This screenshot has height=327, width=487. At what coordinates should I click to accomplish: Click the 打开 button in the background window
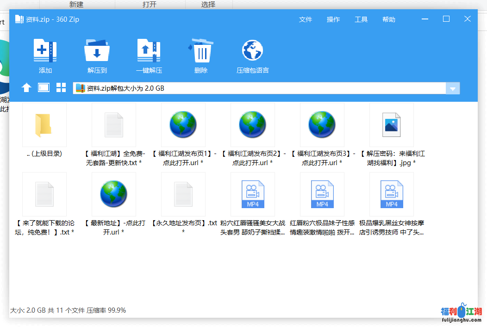150,4
